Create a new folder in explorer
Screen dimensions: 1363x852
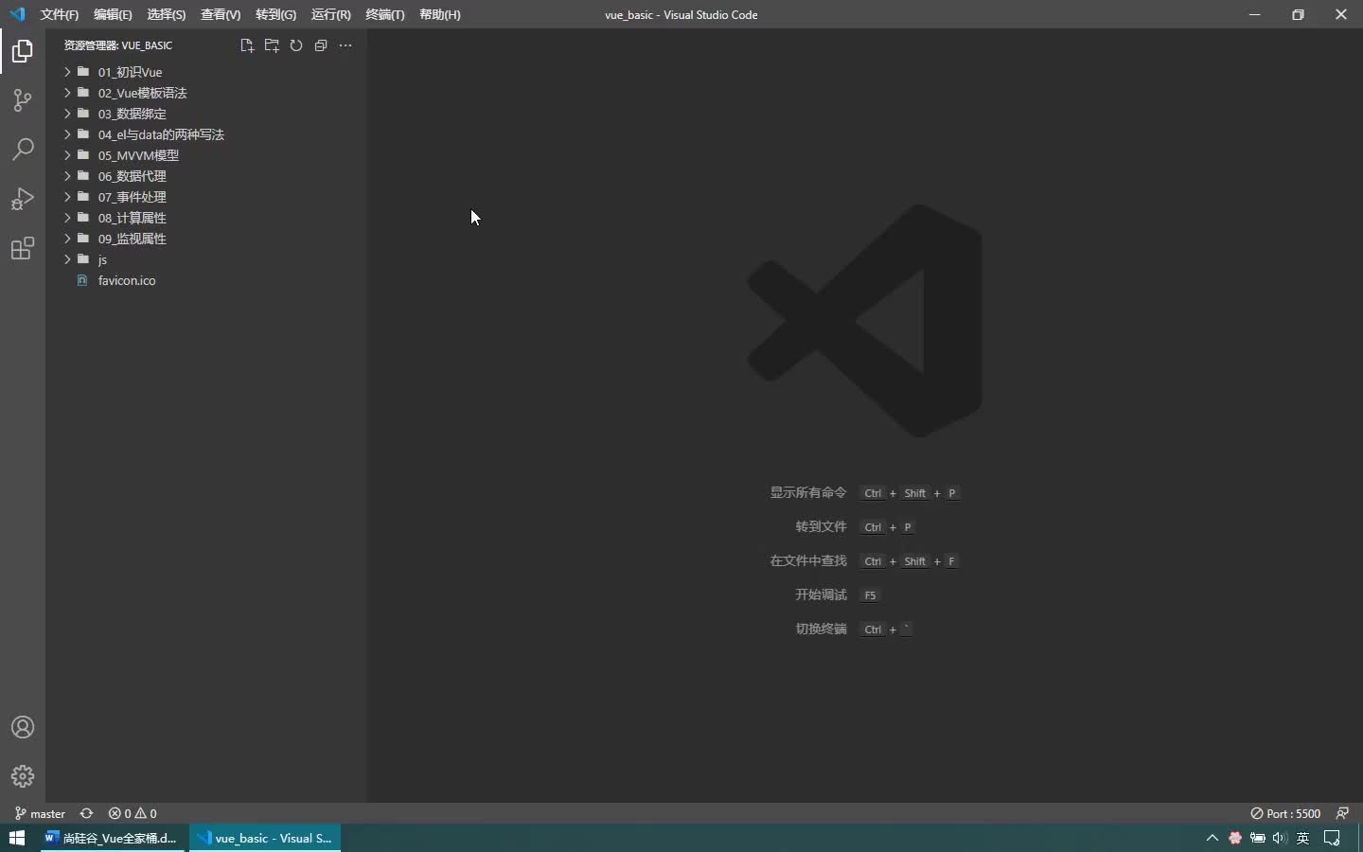pos(272,45)
